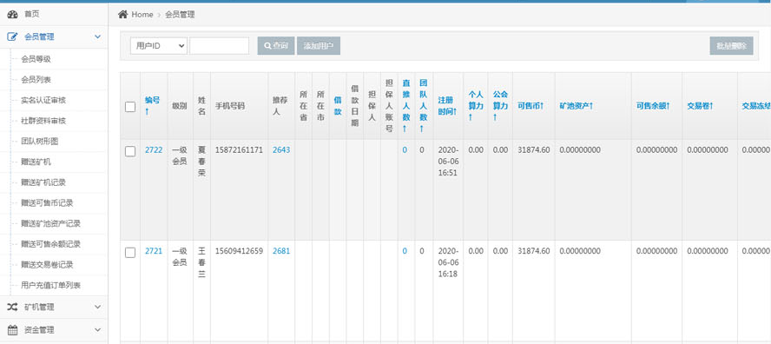Open 社群资料审核 in the sidebar
The height and width of the screenshot is (344, 771).
(43, 121)
